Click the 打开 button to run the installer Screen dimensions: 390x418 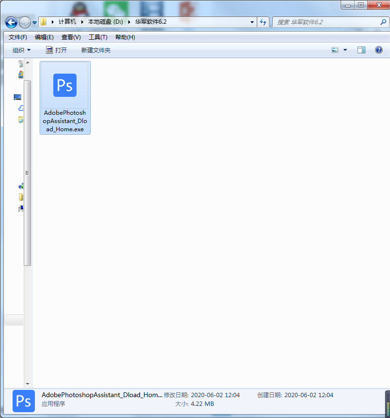pos(61,49)
